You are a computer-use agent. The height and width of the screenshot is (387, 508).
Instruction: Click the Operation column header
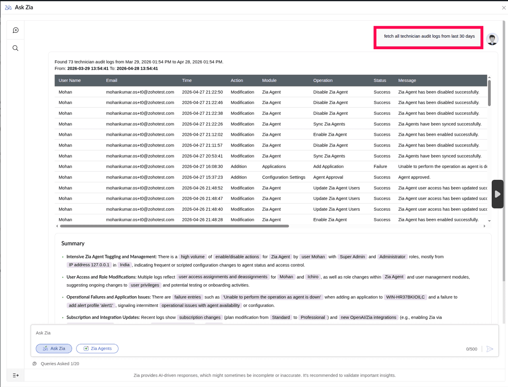coord(323,80)
